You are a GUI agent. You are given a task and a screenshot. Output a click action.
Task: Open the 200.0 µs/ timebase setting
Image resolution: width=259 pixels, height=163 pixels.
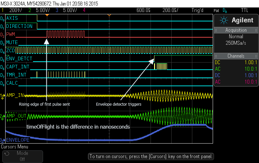coord(170,10)
